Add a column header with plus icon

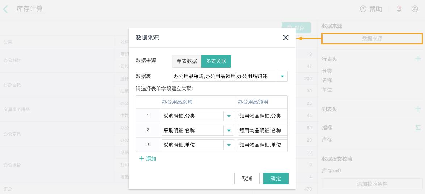point(418,109)
